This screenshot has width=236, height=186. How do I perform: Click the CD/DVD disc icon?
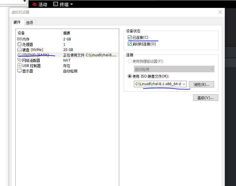pos(20,55)
